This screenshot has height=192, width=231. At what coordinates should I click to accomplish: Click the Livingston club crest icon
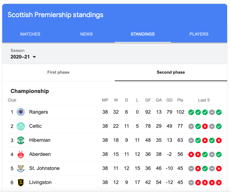click(21, 182)
